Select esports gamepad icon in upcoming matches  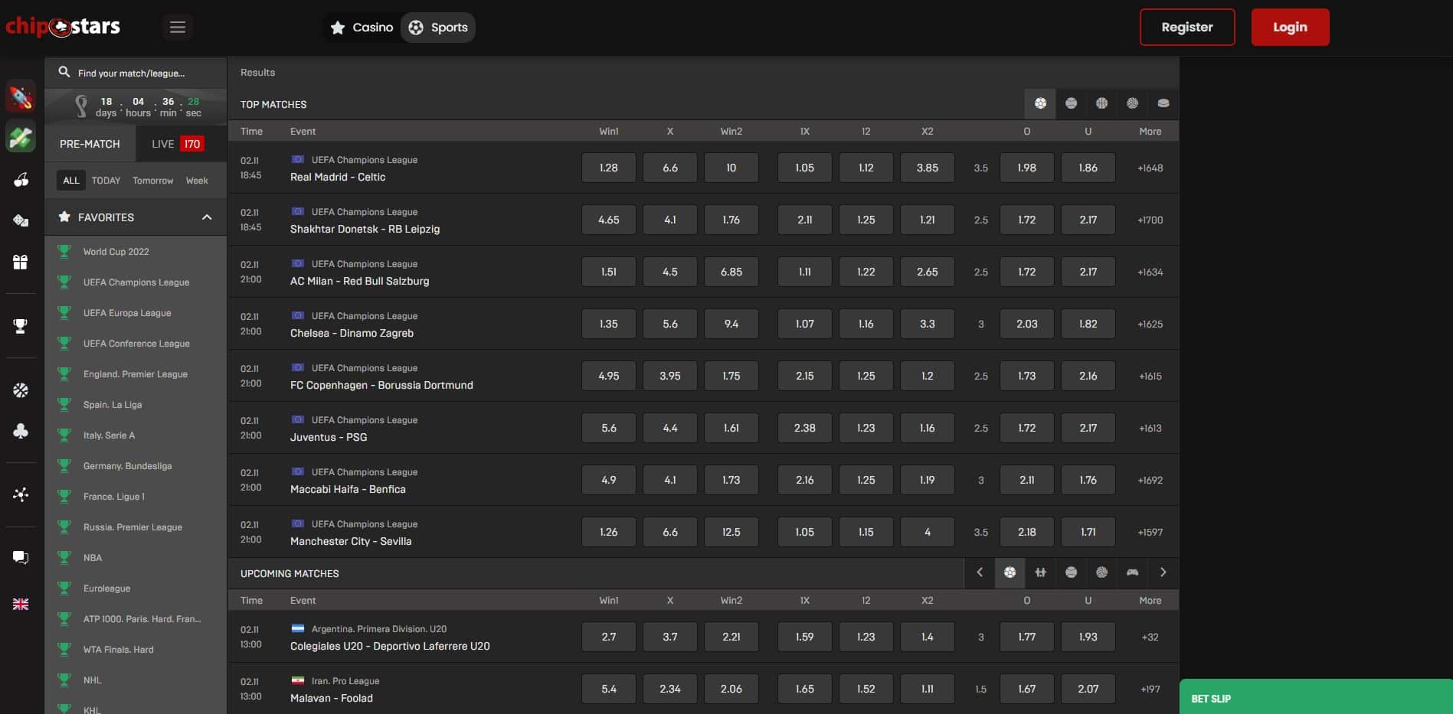(1132, 572)
